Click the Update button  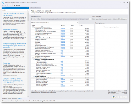116,97
